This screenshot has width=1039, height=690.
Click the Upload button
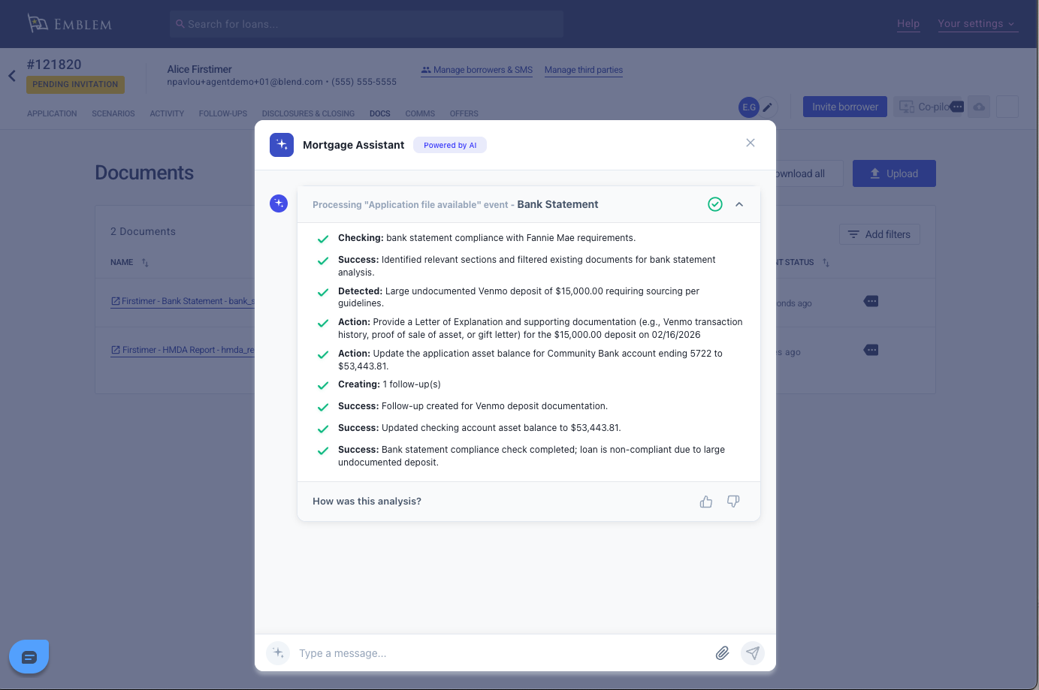point(894,173)
